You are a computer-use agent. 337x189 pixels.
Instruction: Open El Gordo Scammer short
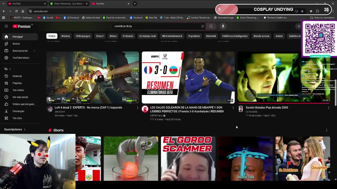tap(188, 159)
